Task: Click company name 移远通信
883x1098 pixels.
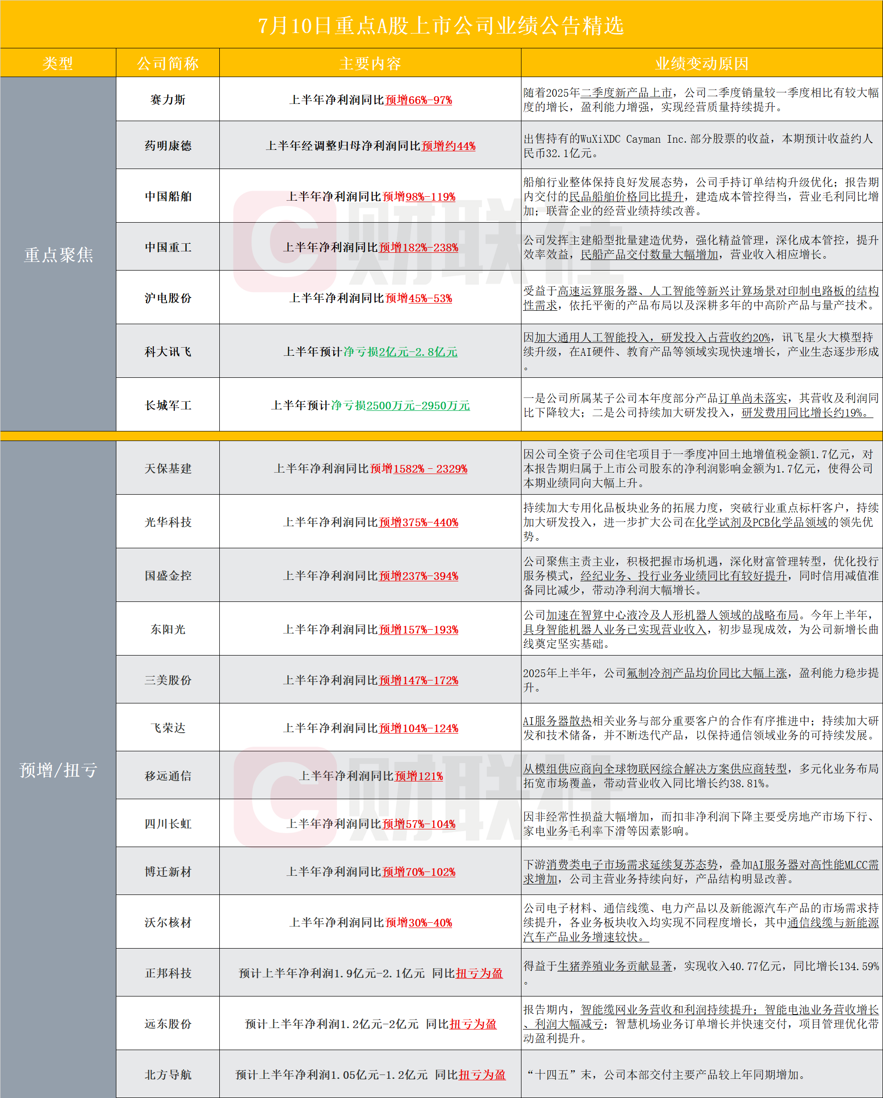Action: pyautogui.click(x=168, y=776)
